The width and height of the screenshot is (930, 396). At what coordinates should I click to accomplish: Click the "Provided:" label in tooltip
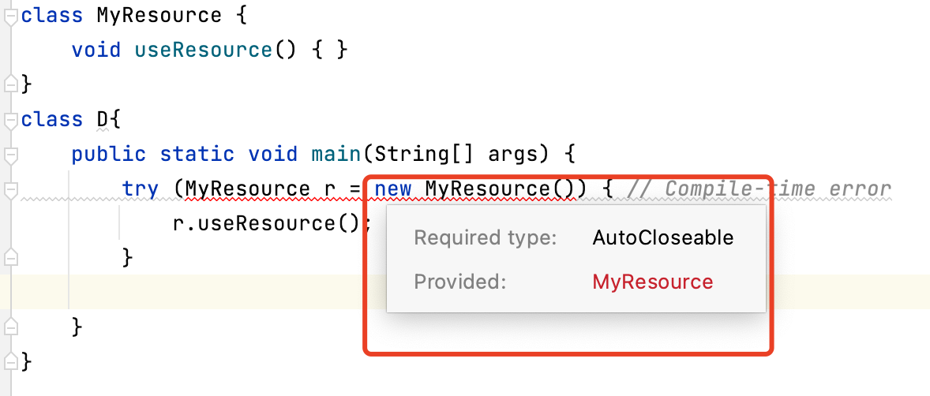[x=459, y=282]
